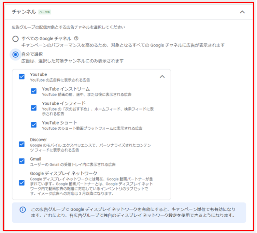This screenshot has height=233, width=257.
Task: Uncheck the YouTube parent checkbox
Action: [x=22, y=76]
